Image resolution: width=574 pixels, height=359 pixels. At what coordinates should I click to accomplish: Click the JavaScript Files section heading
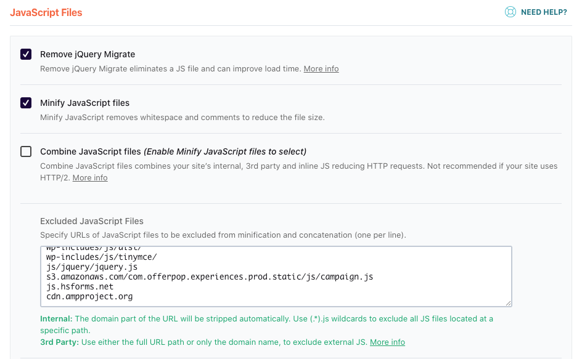pos(46,12)
